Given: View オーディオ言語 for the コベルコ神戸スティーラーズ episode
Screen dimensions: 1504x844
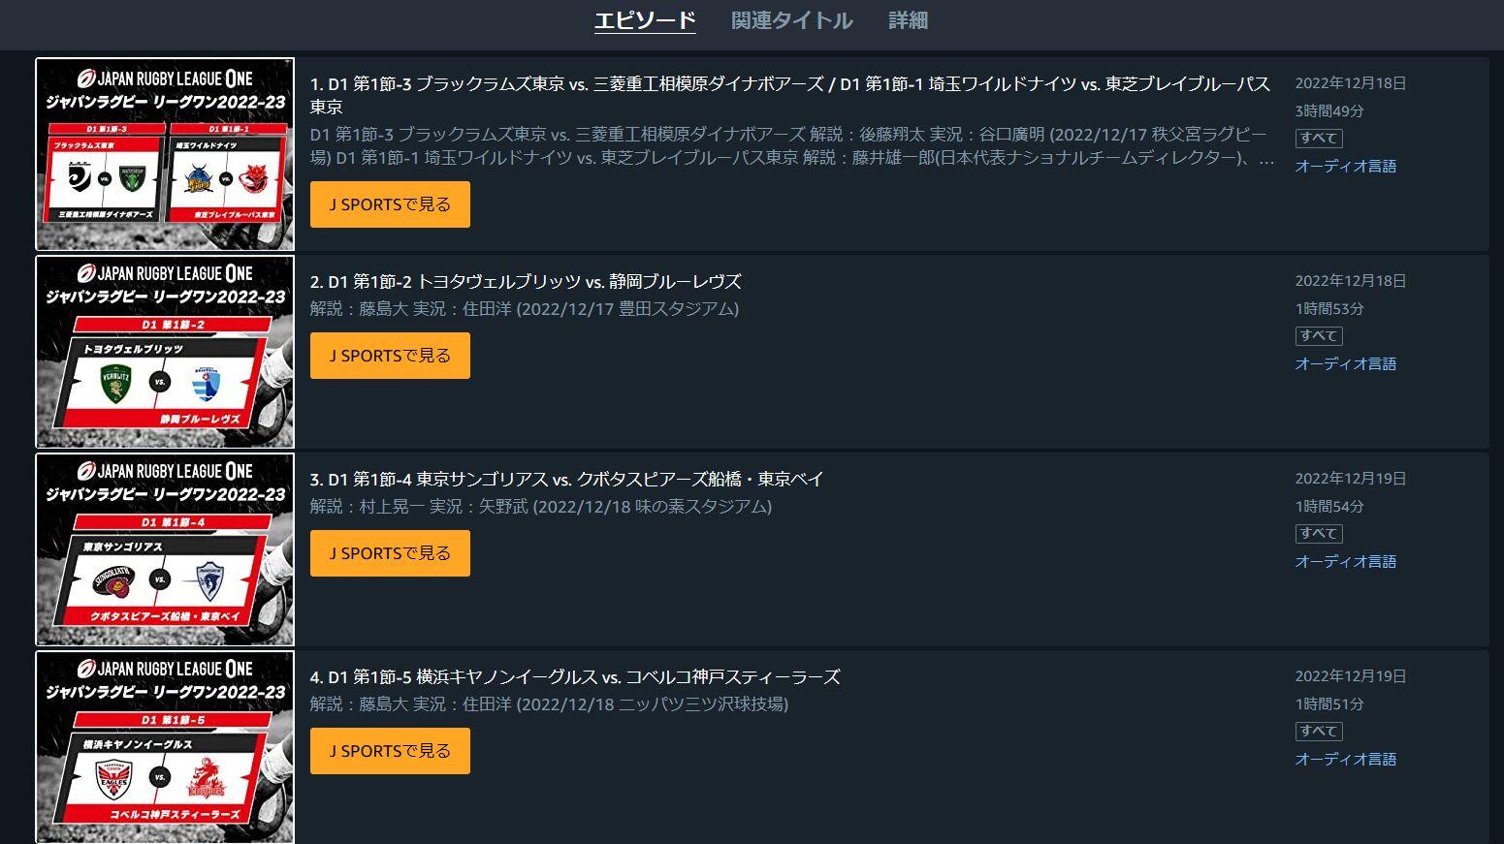Looking at the screenshot, I should point(1346,759).
